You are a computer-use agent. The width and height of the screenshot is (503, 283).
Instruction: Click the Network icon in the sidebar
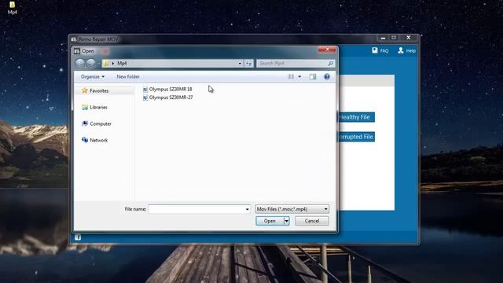point(85,140)
